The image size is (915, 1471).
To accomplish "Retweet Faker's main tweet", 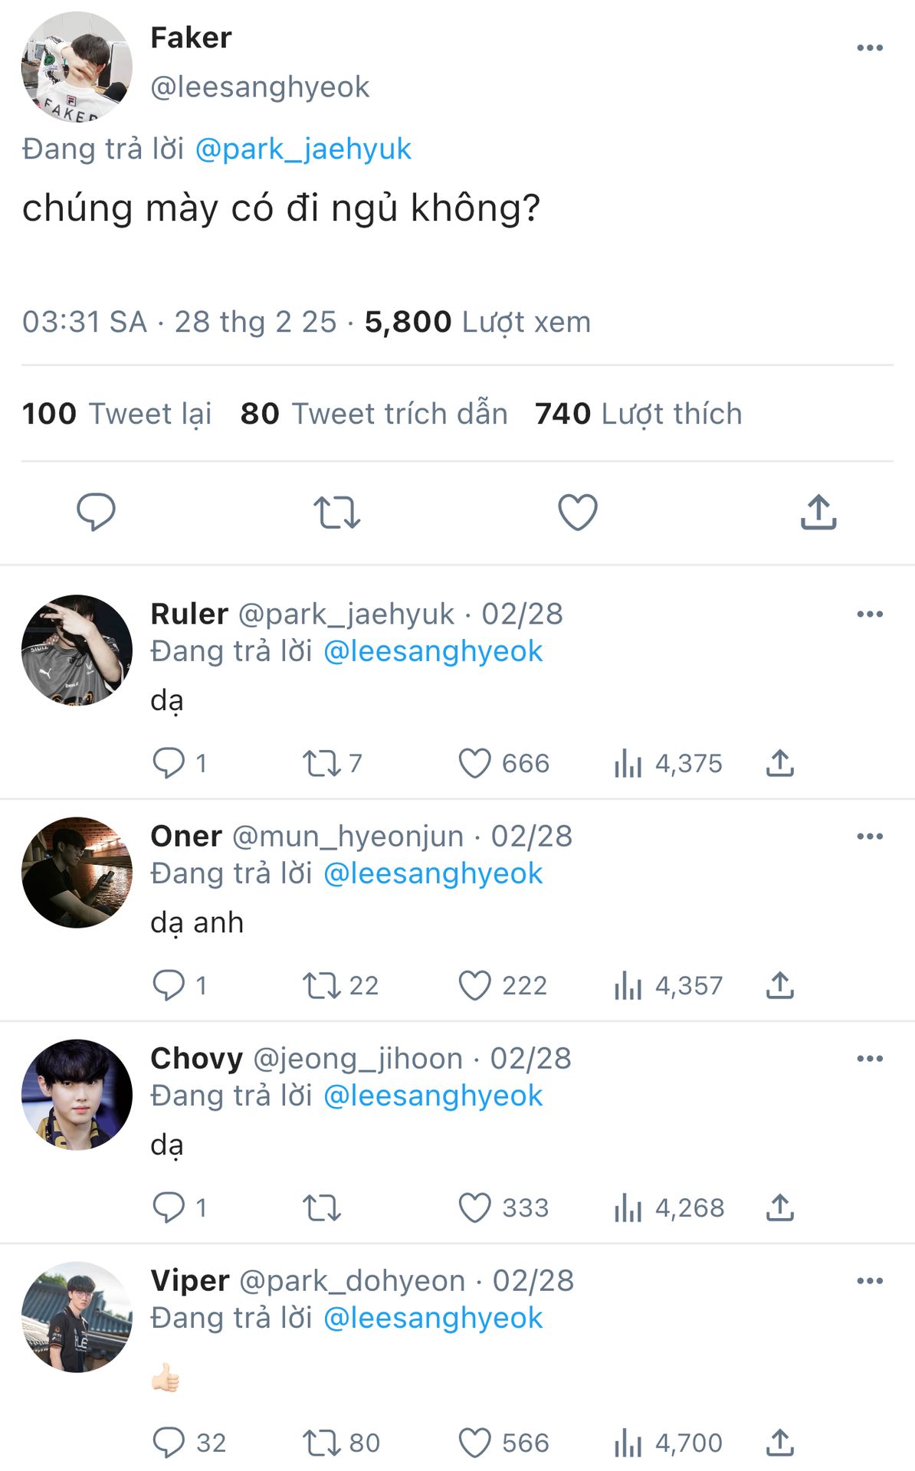I will 336,513.
